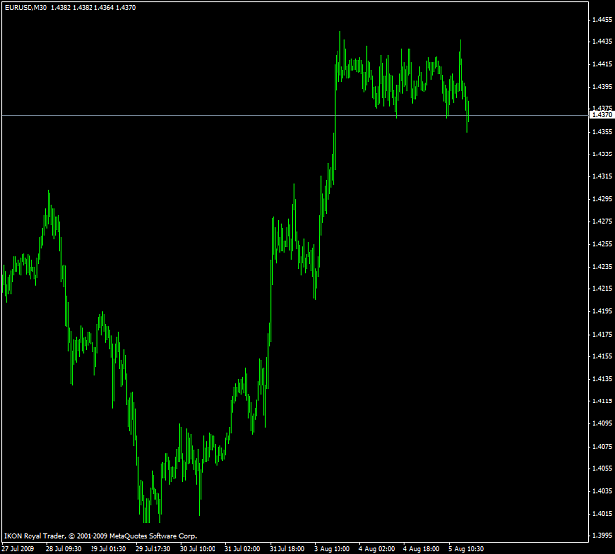This screenshot has width=615, height=554.
Task: Click the IKON Royal Trader copyright text
Action: [100, 536]
